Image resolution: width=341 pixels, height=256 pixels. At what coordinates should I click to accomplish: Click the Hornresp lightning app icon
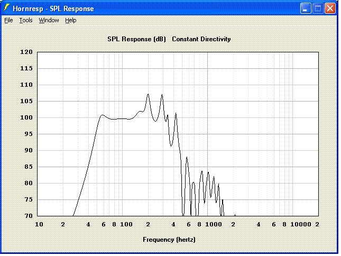pos(6,8)
